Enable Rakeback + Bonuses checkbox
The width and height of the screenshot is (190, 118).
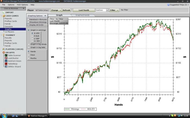(x=28, y=19)
